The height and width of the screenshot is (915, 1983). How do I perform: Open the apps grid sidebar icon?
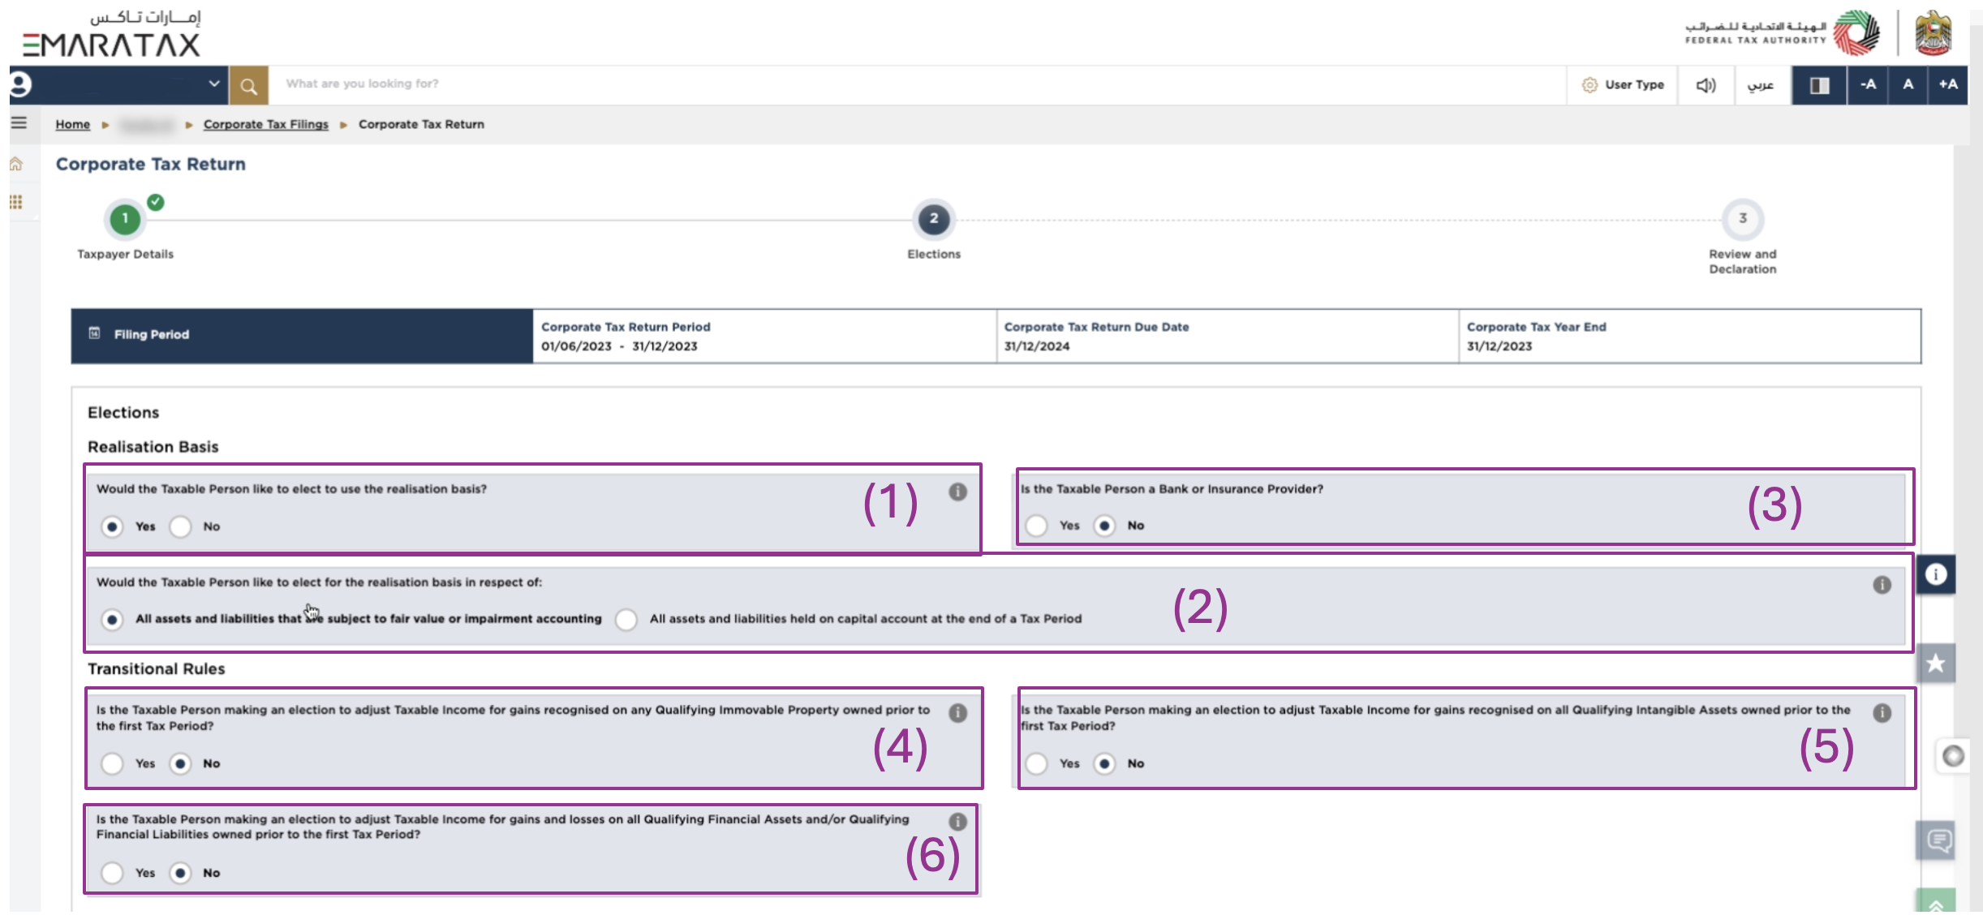[16, 202]
